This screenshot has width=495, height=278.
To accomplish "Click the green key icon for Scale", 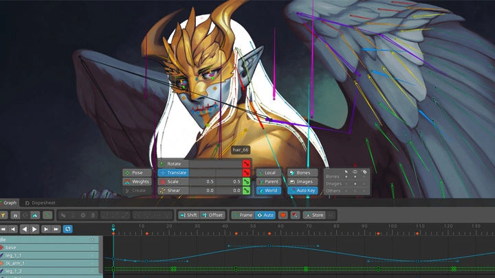I will coord(246,181).
